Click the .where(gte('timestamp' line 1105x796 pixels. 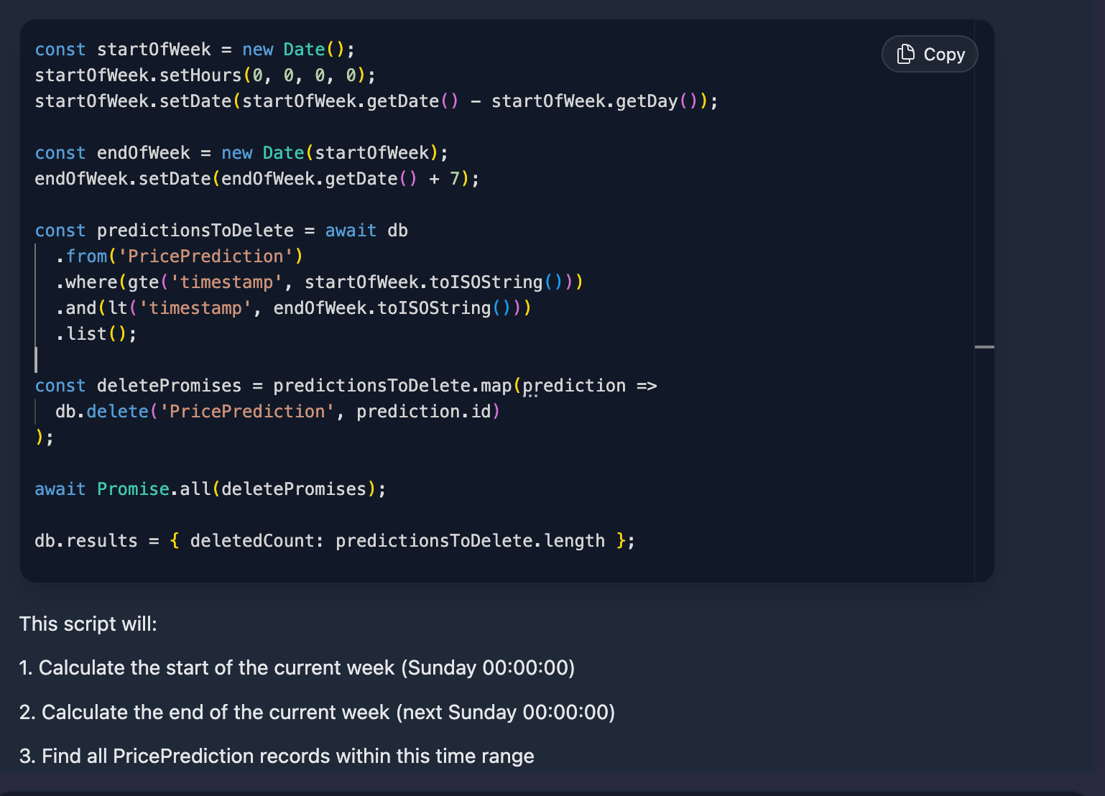[x=319, y=282]
